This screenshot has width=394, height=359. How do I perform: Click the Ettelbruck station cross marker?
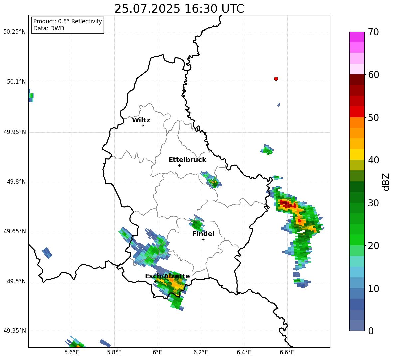(179, 165)
